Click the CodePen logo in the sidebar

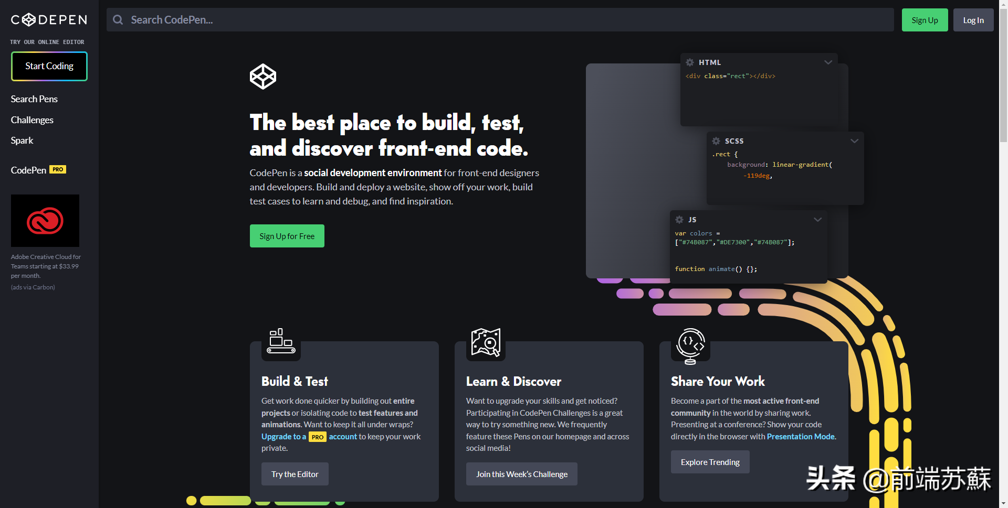(49, 20)
